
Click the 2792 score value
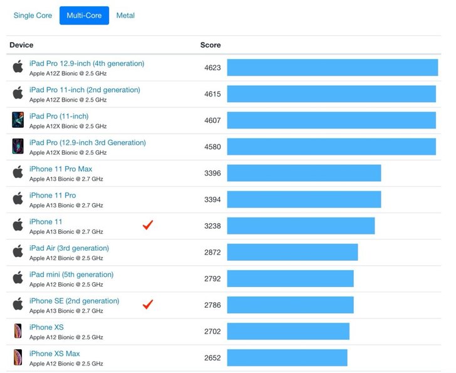click(x=212, y=279)
